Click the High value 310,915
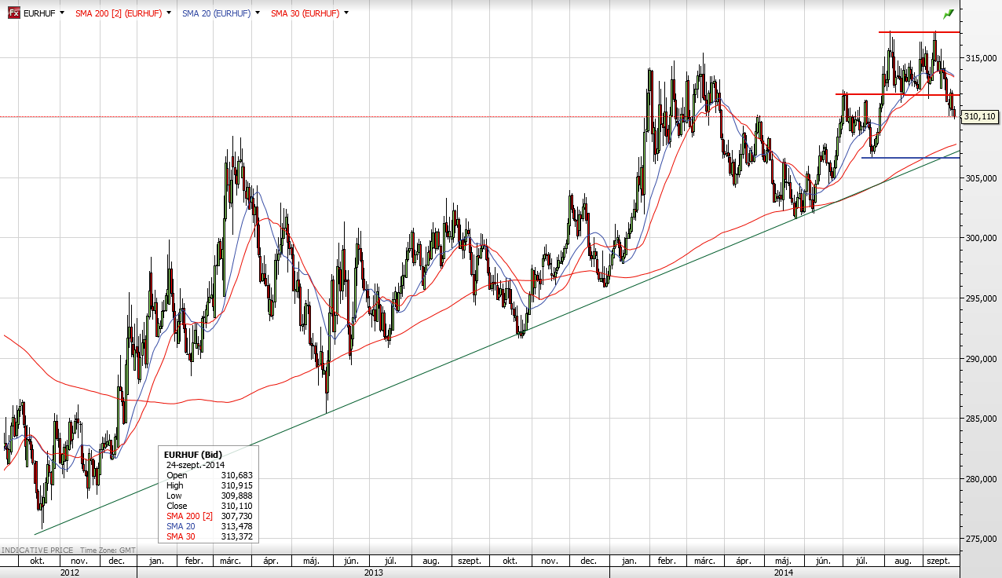Viewport: 1002px width, 578px height. [x=237, y=485]
